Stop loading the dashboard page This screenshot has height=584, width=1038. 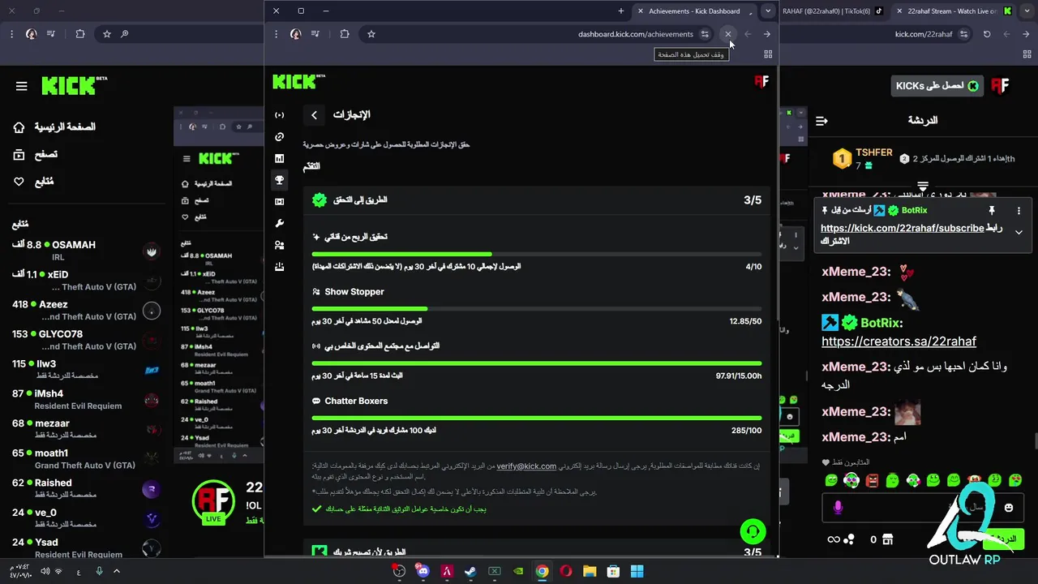click(728, 34)
